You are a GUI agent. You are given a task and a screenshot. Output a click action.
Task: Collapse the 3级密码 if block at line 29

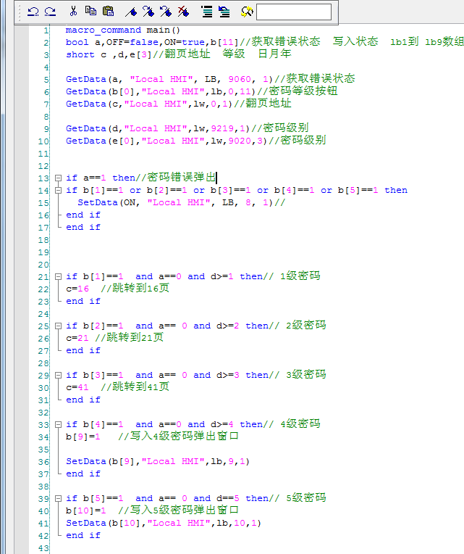click(x=59, y=375)
